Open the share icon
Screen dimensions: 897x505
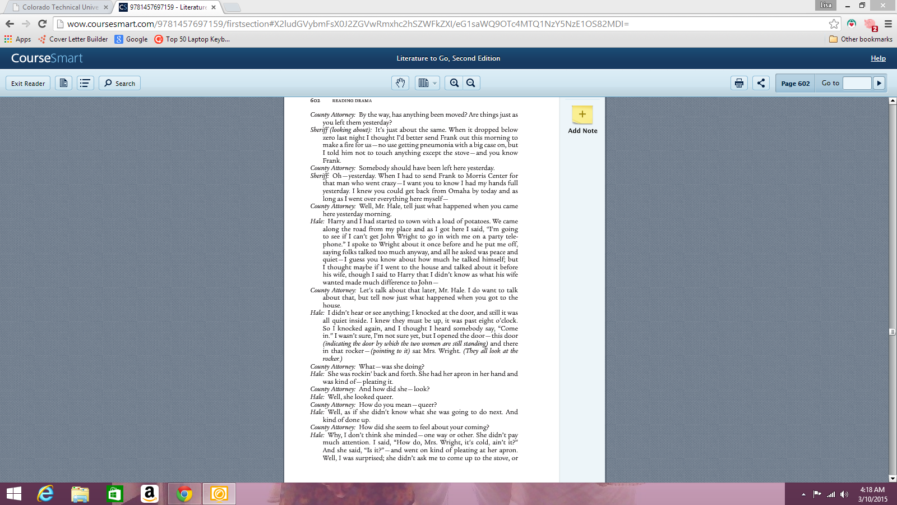pyautogui.click(x=761, y=83)
